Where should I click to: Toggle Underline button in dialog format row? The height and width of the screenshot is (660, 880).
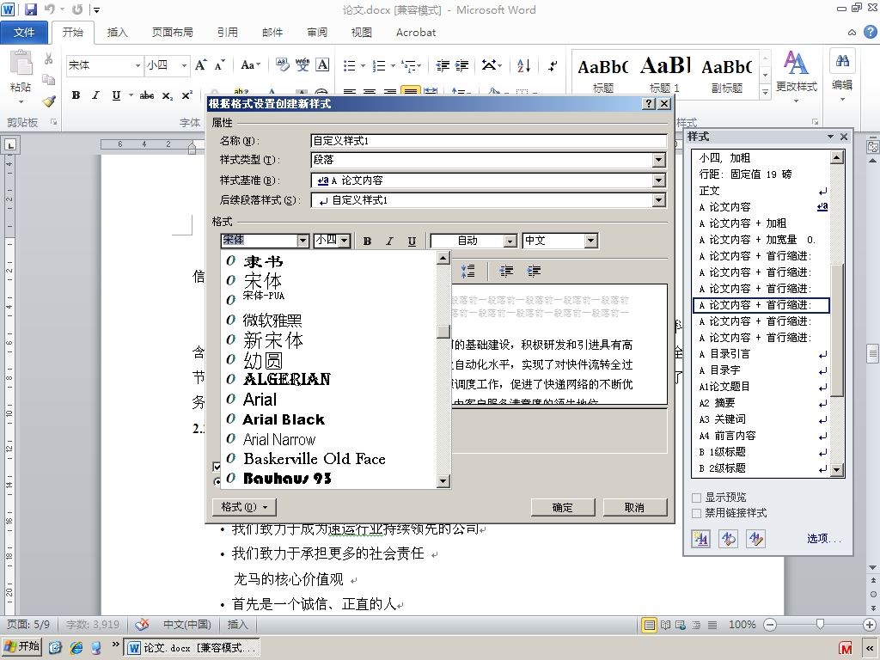(412, 241)
